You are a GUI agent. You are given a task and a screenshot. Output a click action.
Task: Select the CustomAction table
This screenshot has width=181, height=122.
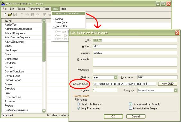pyautogui.click(x=13, y=80)
